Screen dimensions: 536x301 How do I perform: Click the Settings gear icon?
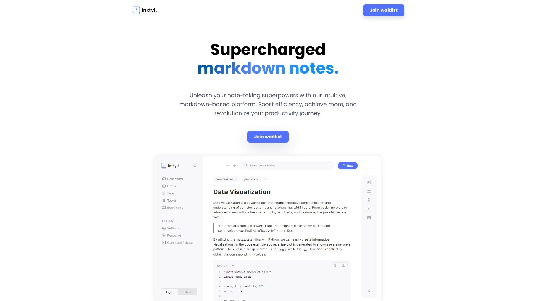click(164, 228)
